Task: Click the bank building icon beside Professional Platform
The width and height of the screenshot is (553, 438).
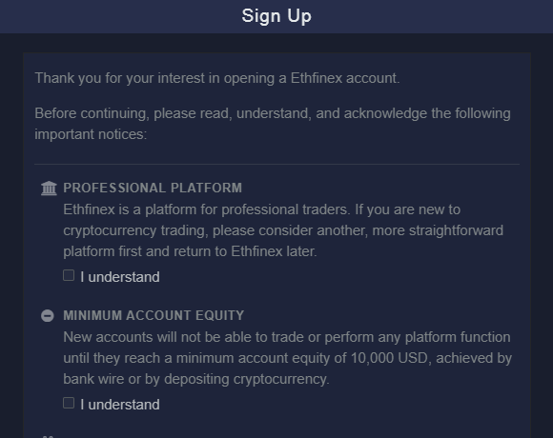Action: point(49,188)
